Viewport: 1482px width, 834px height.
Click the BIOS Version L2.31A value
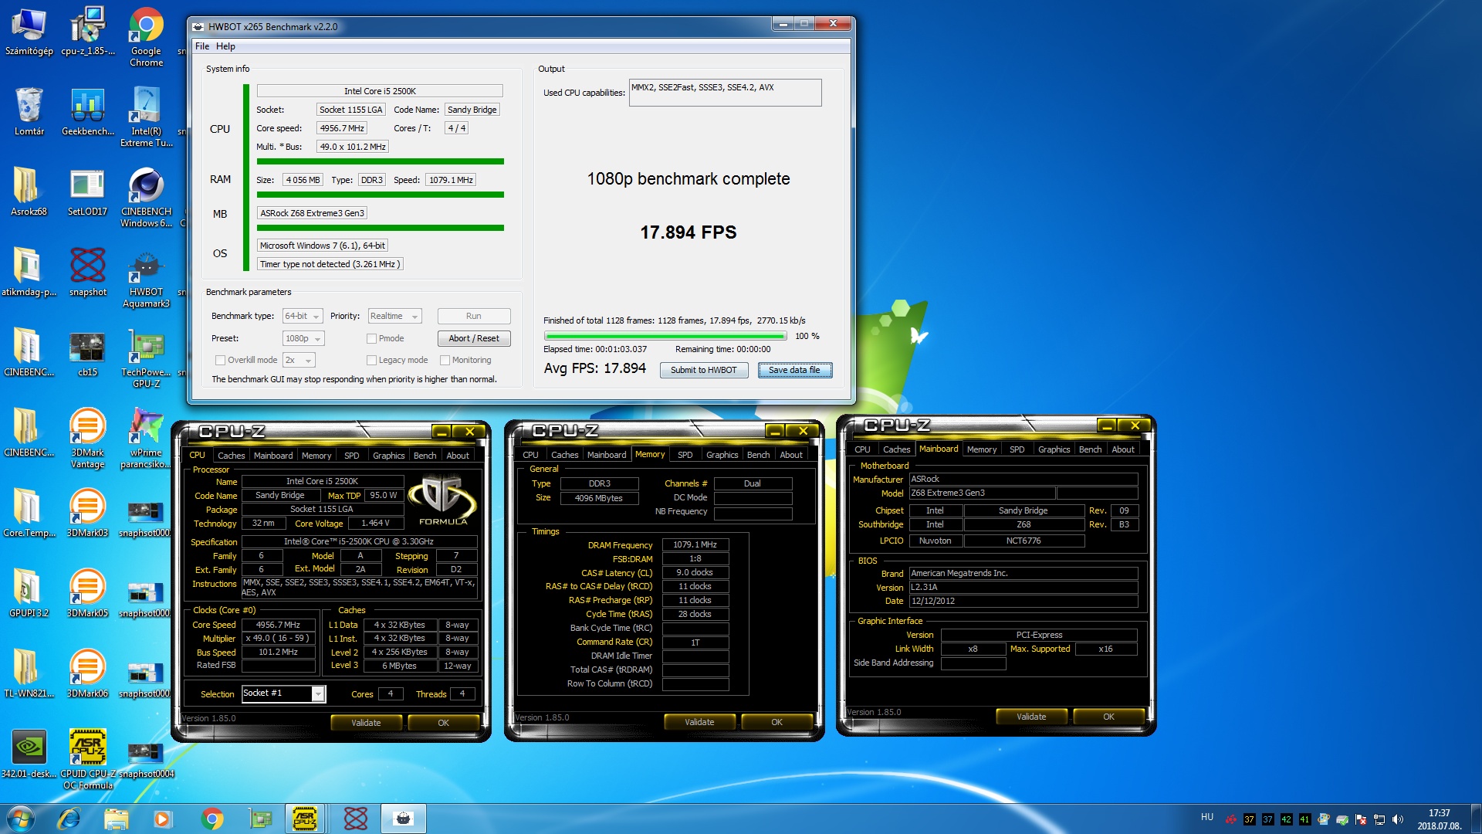point(1023,587)
